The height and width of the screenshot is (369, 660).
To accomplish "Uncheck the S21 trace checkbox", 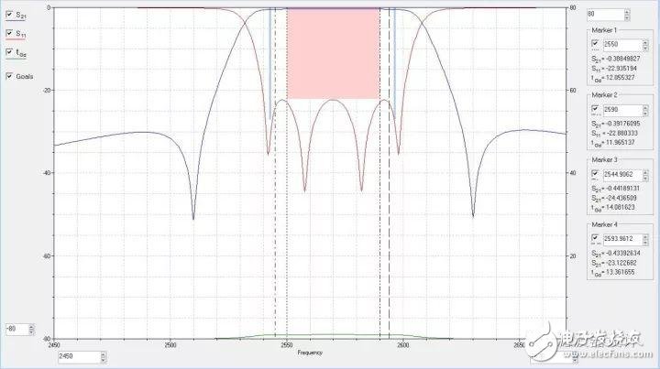I will (x=10, y=16).
